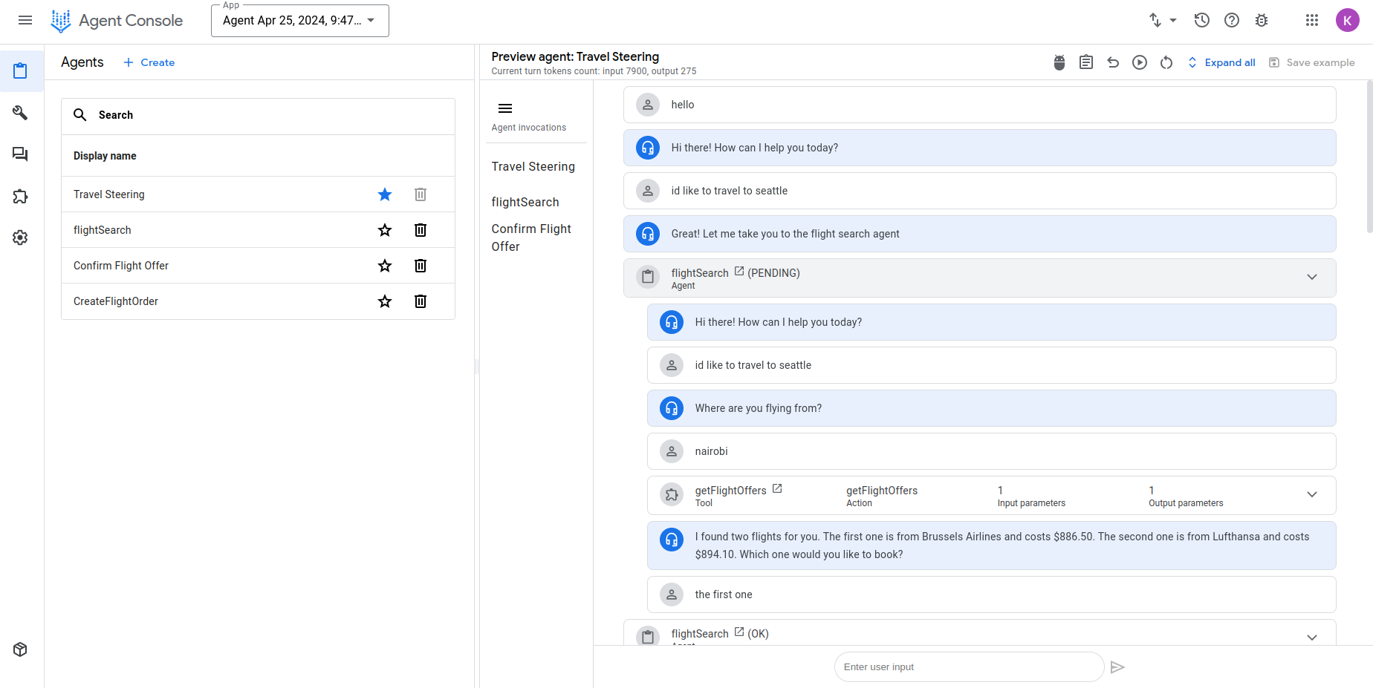Click the restart conversation icon
This screenshot has width=1373, height=688.
tap(1166, 62)
